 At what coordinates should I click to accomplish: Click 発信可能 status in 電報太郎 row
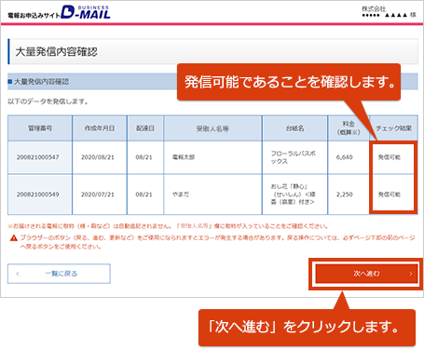click(x=390, y=157)
